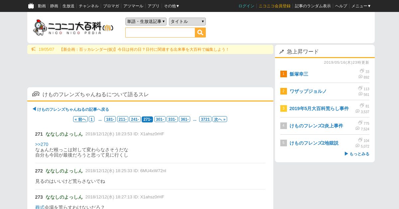
Task: Click the >>270 reply anchor
Action: pyautogui.click(x=42, y=144)
